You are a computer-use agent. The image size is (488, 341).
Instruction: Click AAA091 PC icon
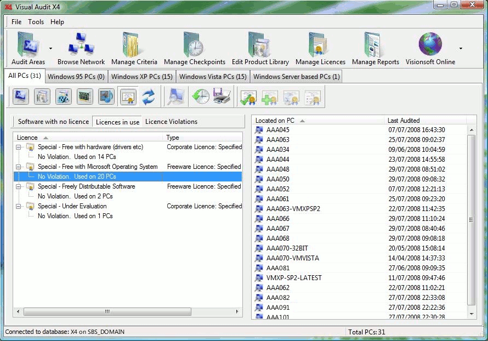[259, 308]
